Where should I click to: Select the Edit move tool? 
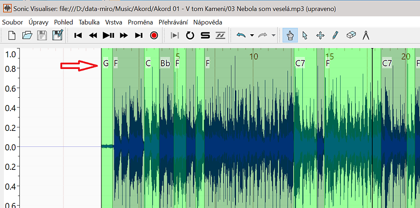point(320,35)
